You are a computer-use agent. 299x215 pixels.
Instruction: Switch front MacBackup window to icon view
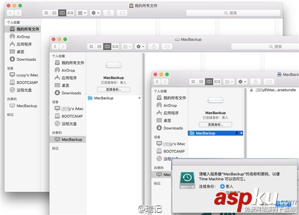pyautogui.click(x=193, y=82)
